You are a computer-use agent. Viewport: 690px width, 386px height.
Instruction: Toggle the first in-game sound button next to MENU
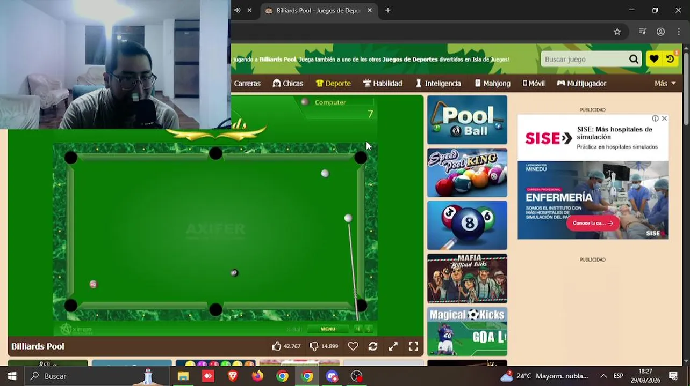pos(358,329)
